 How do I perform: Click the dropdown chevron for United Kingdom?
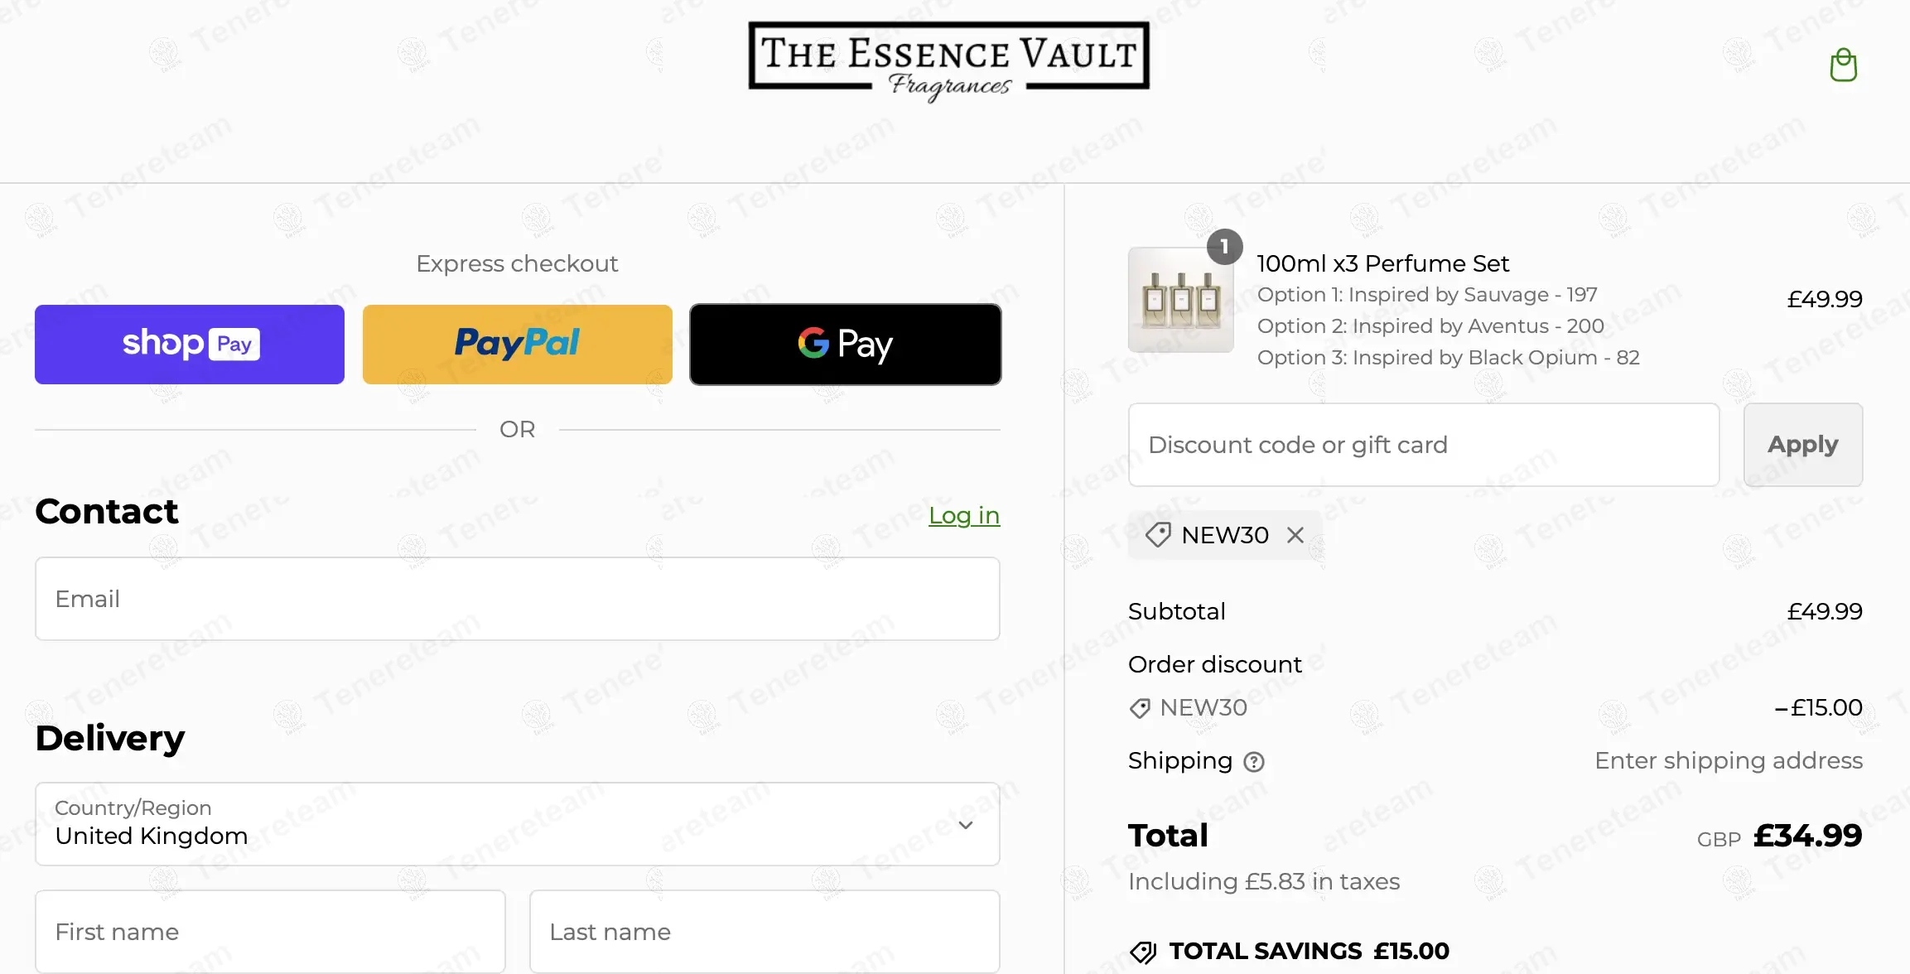tap(966, 825)
